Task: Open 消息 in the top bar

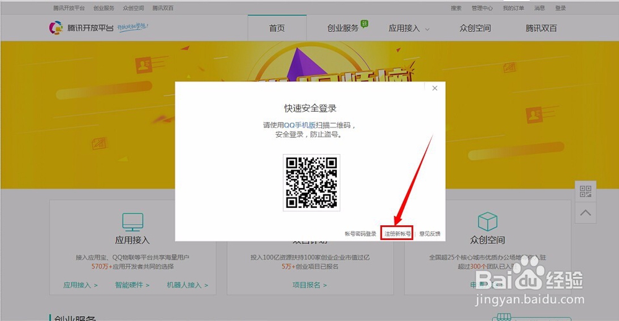Action: tap(539, 8)
